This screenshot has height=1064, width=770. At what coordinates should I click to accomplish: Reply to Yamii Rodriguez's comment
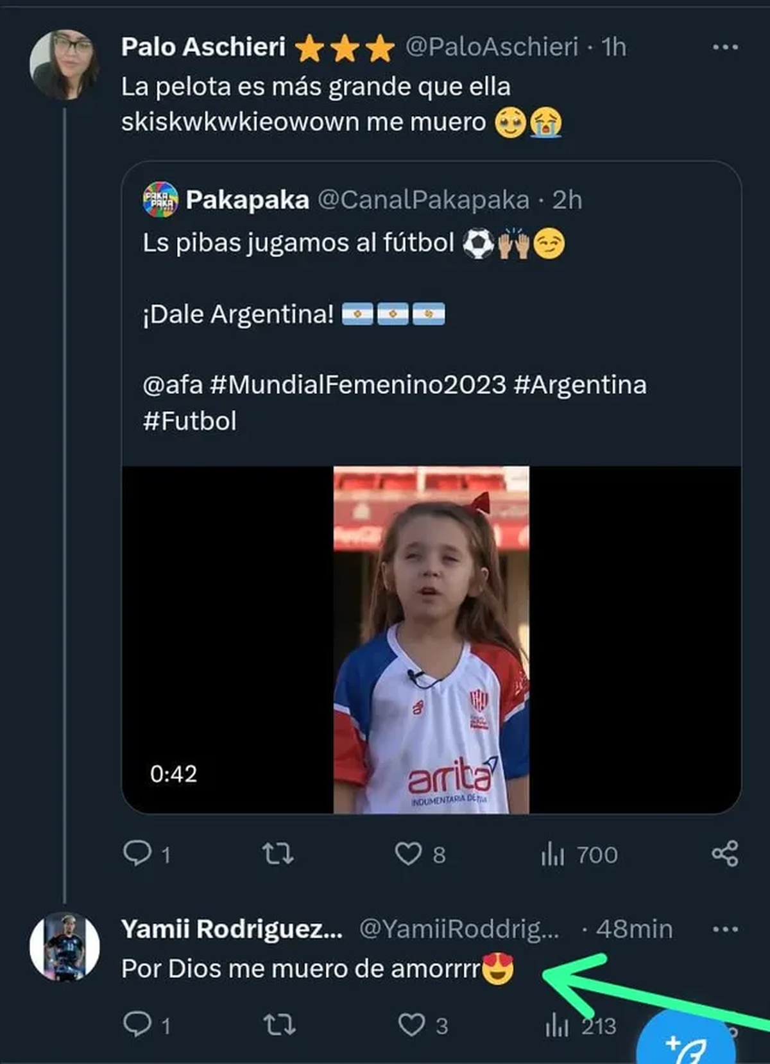tap(137, 1024)
